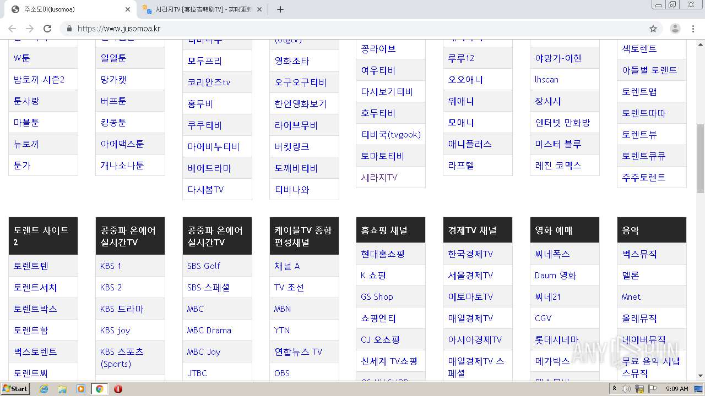The image size is (705, 396).
Task: Bookmark this page with the star icon
Action: pos(653,29)
